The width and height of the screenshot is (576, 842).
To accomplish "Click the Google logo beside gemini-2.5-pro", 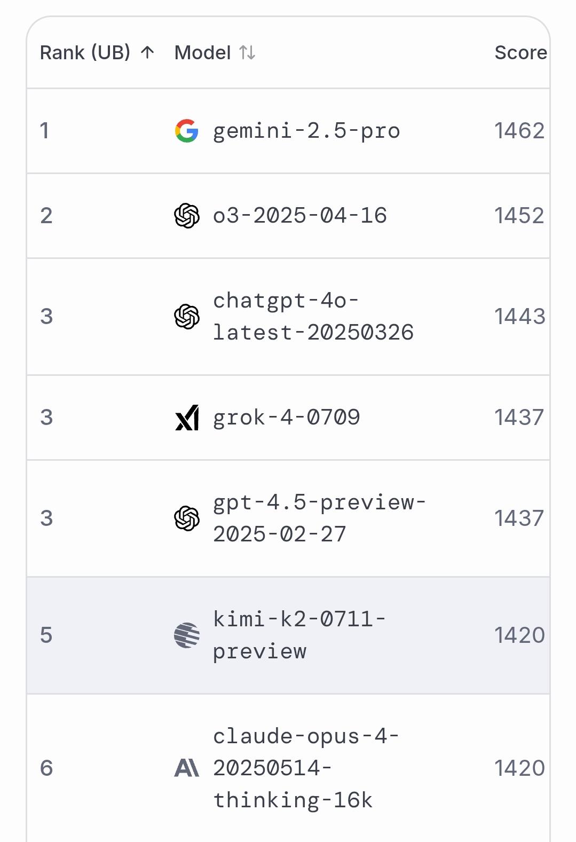I will [x=186, y=131].
